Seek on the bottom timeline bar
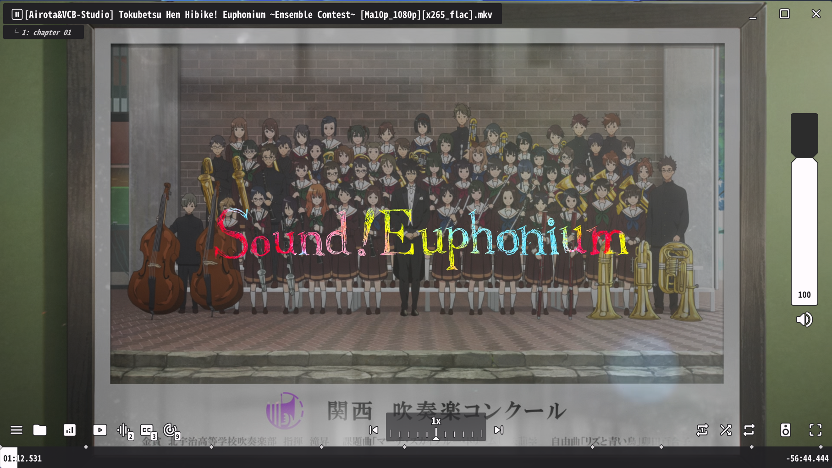This screenshot has height=468, width=832. click(x=416, y=457)
